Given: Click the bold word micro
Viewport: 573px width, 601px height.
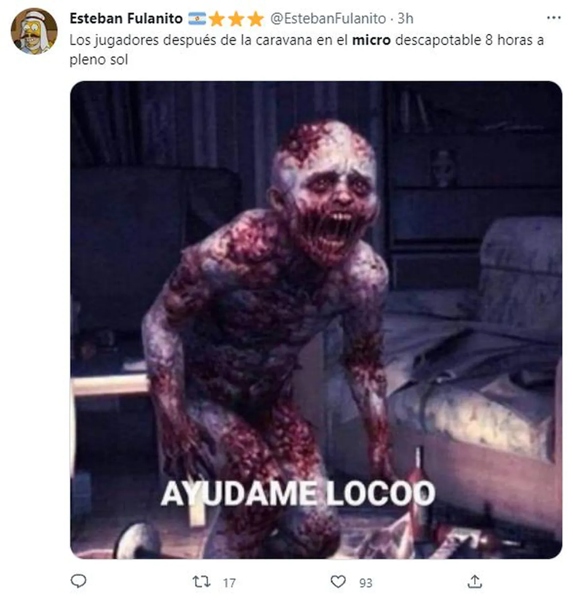Looking at the screenshot, I should point(371,40).
